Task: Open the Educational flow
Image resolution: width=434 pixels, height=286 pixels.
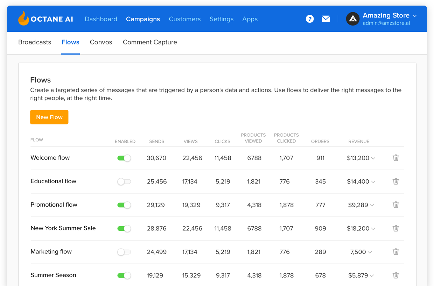Action: (53, 181)
